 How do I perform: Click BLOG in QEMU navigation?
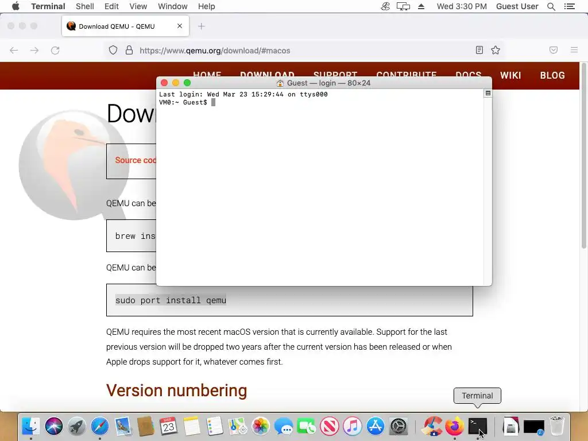pyautogui.click(x=552, y=75)
